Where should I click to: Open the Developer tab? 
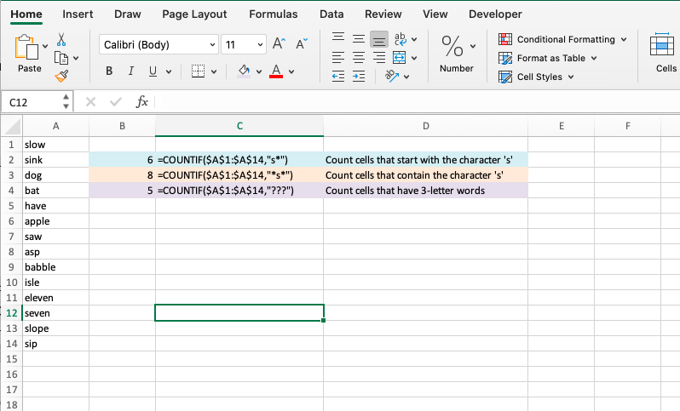pos(495,14)
